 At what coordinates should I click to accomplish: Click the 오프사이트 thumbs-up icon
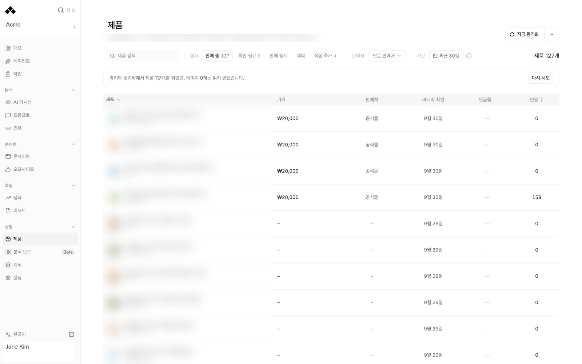(8, 169)
